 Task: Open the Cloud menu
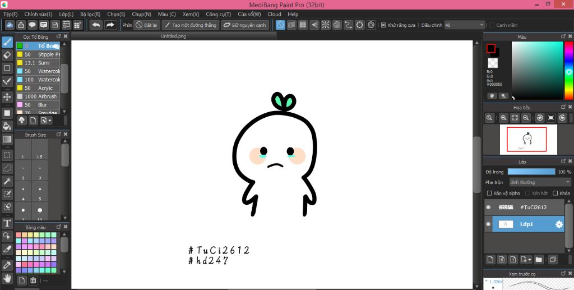click(x=274, y=14)
